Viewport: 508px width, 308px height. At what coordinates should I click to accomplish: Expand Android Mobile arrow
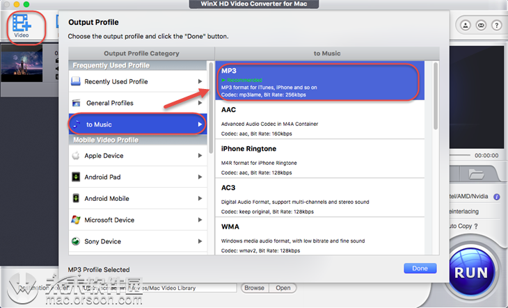point(200,198)
